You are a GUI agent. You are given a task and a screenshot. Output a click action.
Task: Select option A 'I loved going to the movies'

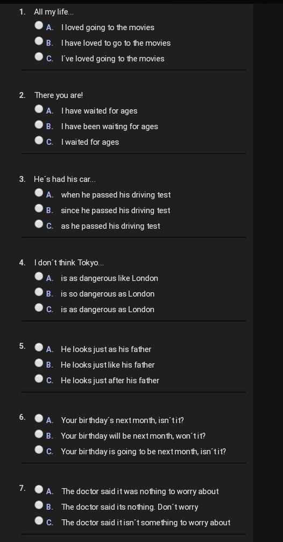(x=39, y=26)
